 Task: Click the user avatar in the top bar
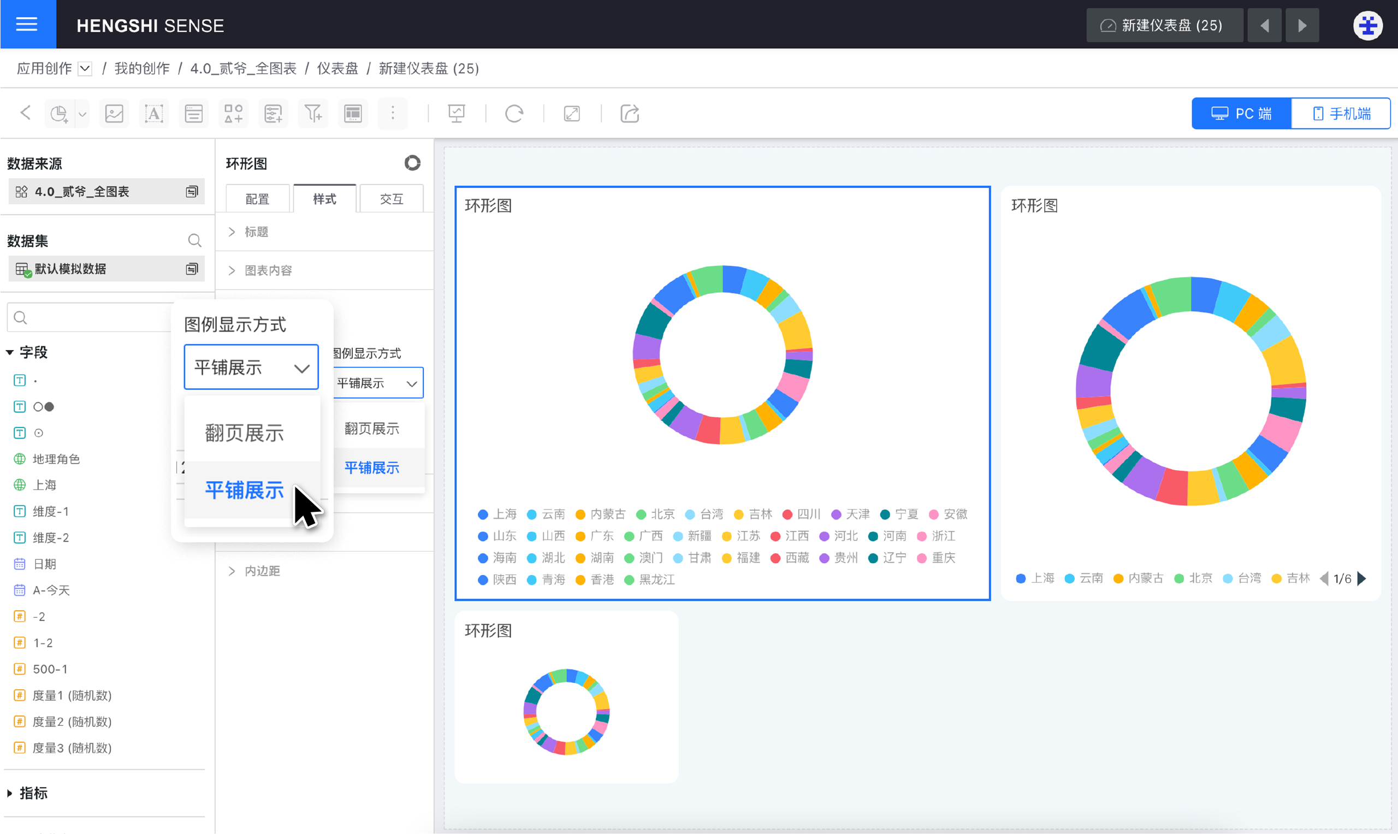[1367, 25]
